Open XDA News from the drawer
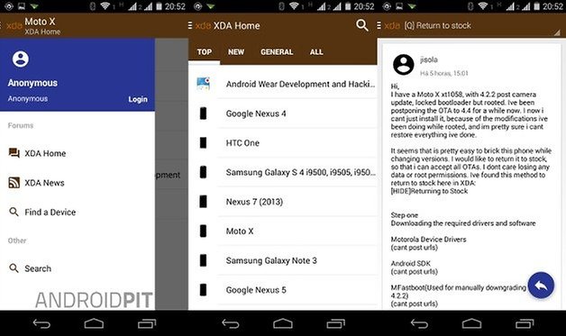The image size is (566, 336). click(78, 183)
